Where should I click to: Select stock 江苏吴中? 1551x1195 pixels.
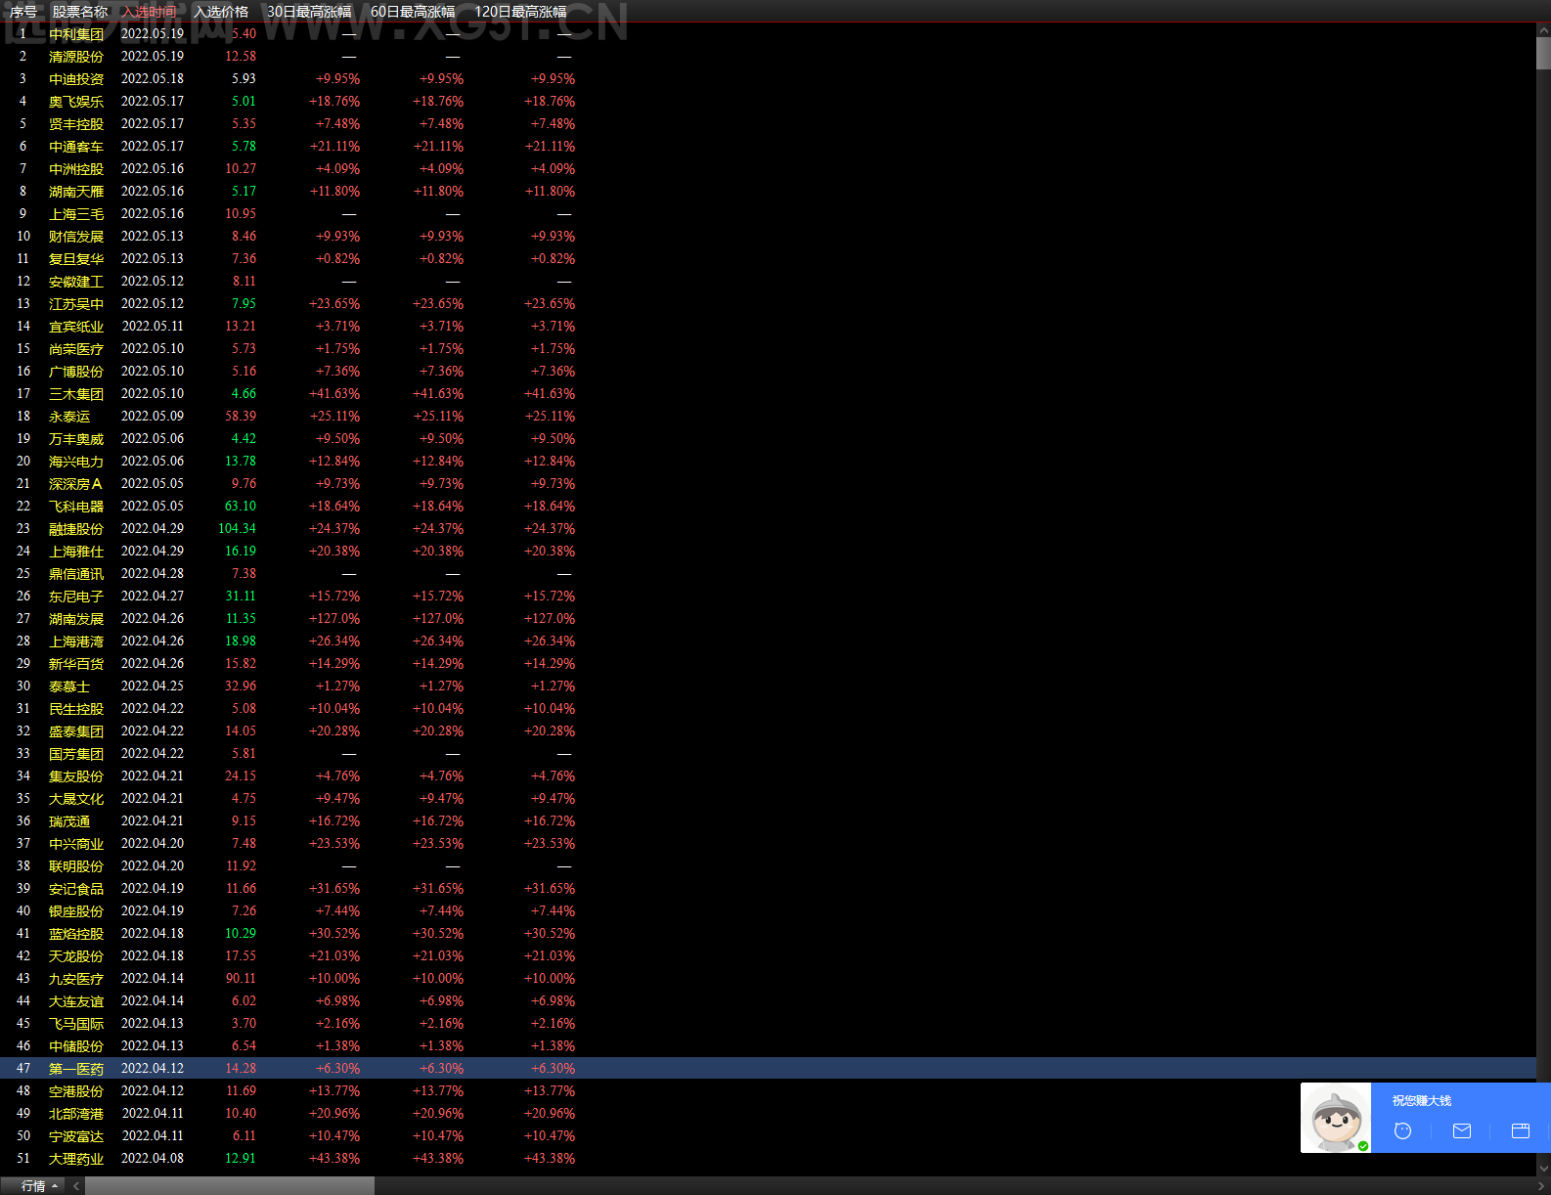click(76, 304)
